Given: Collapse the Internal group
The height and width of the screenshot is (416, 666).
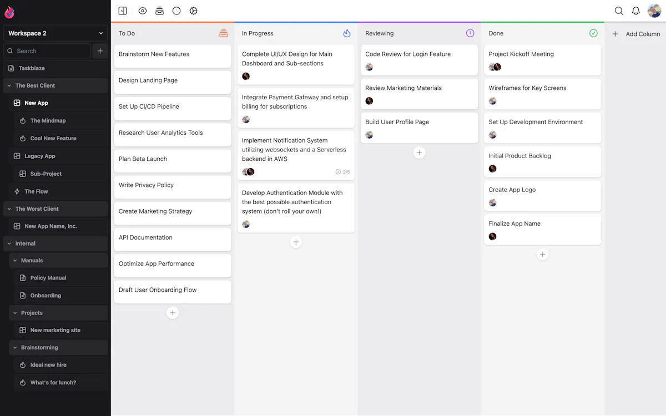Looking at the screenshot, I should (9, 243).
